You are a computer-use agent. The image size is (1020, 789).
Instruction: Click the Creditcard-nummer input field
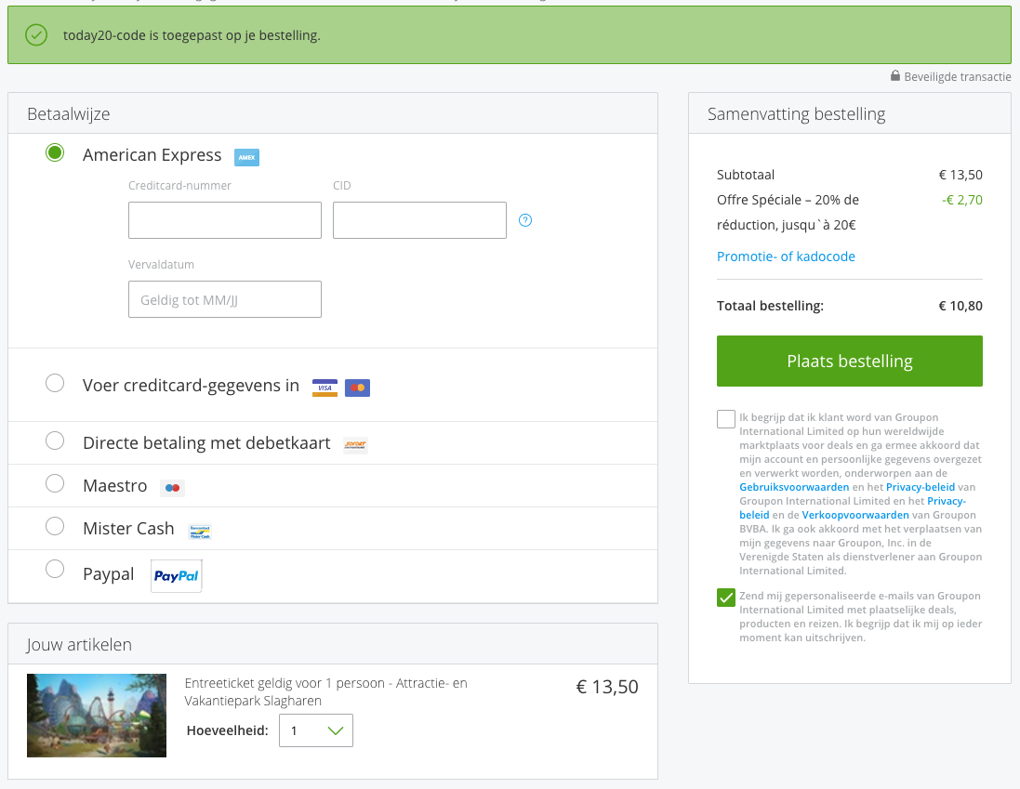click(x=225, y=220)
